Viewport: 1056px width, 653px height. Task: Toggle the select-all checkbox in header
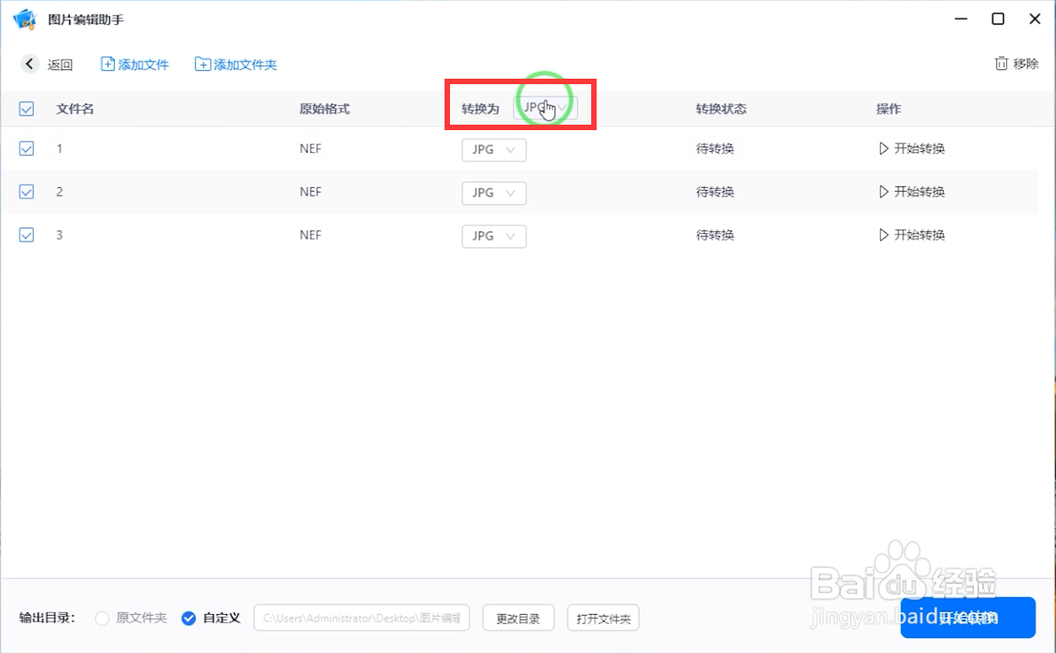tap(27, 109)
